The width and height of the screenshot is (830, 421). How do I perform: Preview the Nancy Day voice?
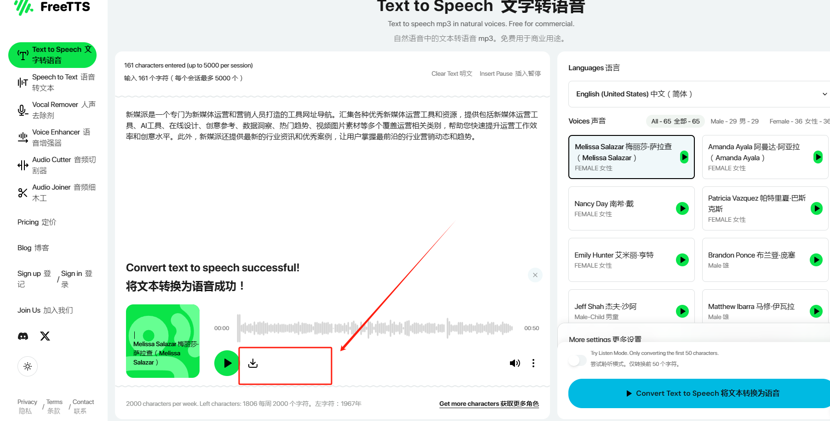coord(682,208)
